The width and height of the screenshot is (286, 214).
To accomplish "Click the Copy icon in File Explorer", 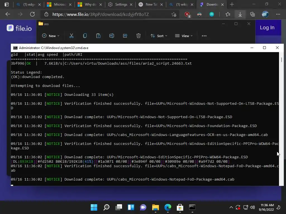I will [x=85, y=36].
